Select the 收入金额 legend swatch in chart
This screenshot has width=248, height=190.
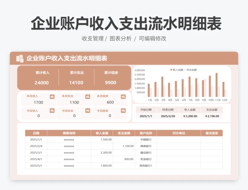(x=171, y=70)
